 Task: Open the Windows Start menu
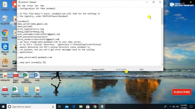coord(3,107)
